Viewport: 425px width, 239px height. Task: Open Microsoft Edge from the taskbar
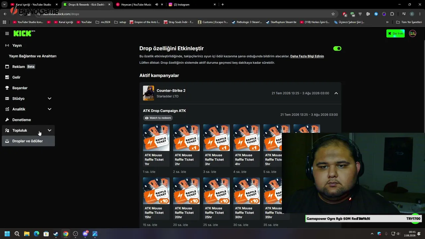(x=37, y=234)
